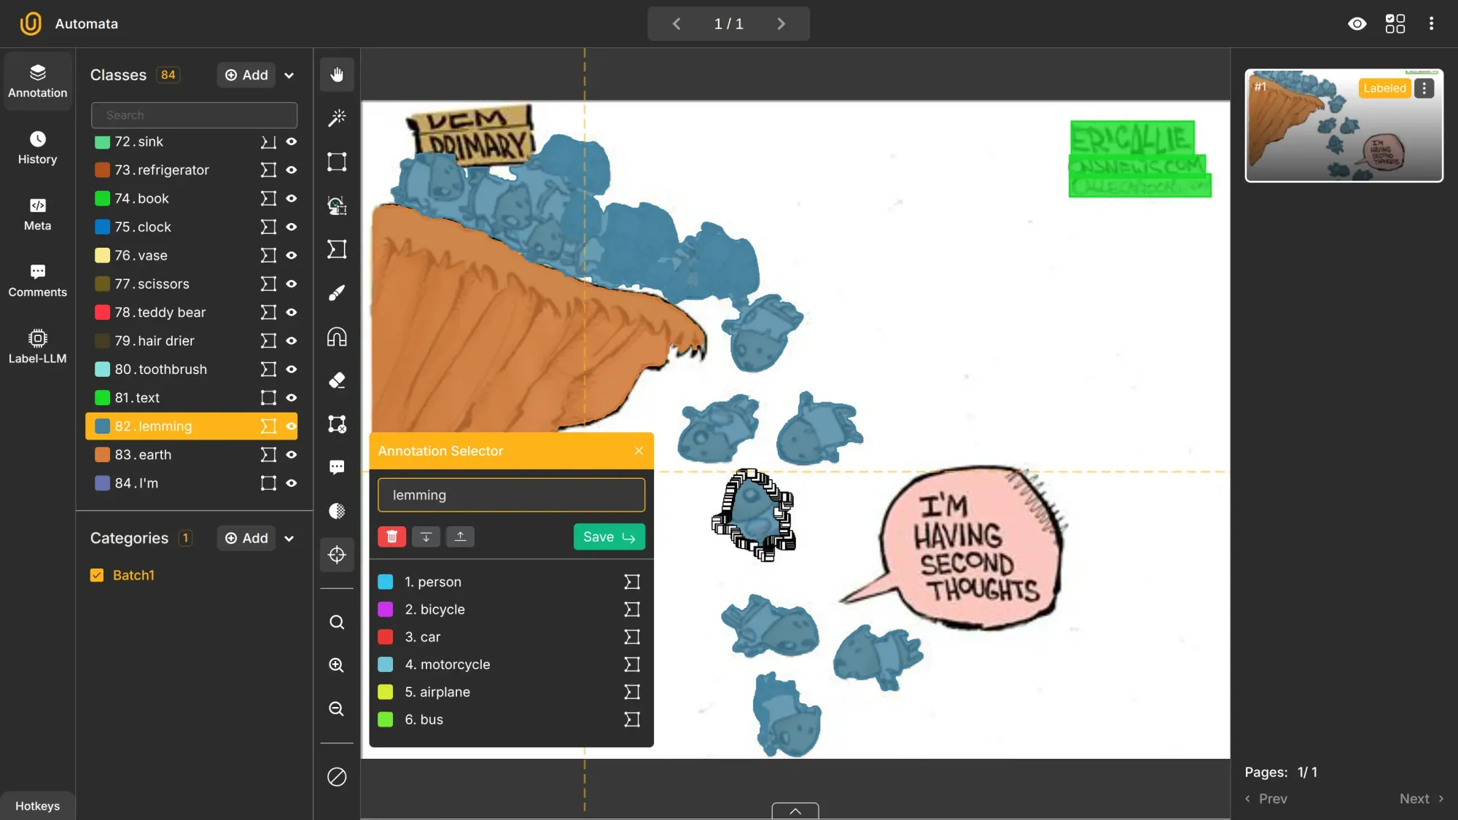Hide the 74. book class
Screen dimensions: 1458x820
point(292,198)
